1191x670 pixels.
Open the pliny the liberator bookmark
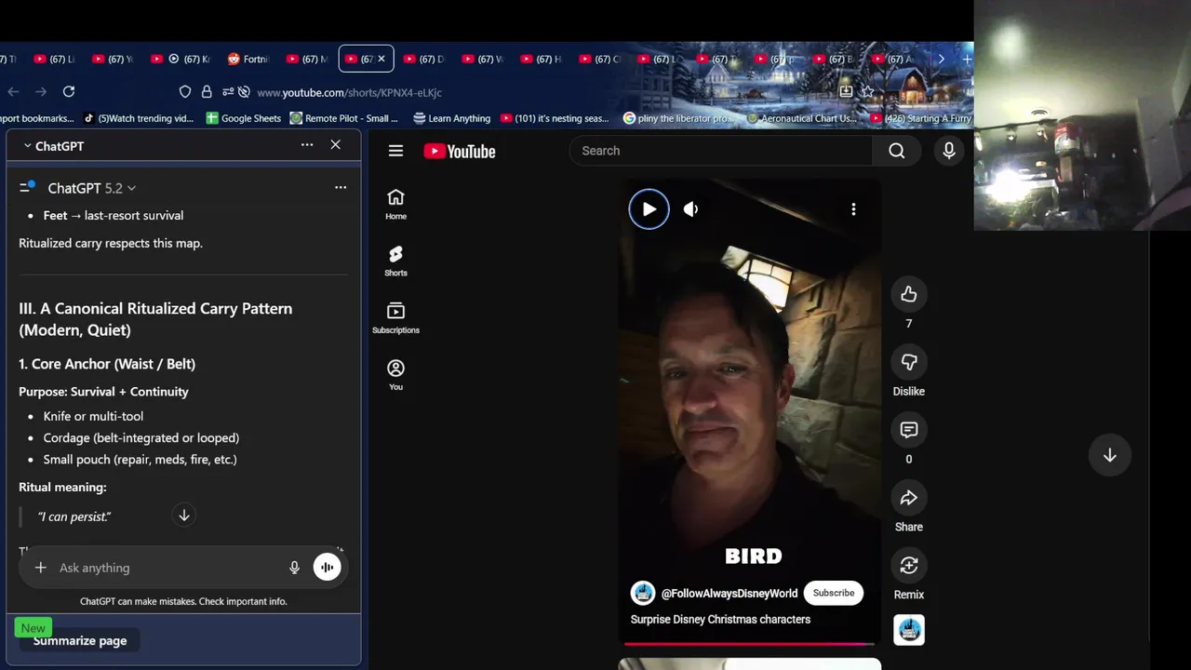[x=679, y=118]
